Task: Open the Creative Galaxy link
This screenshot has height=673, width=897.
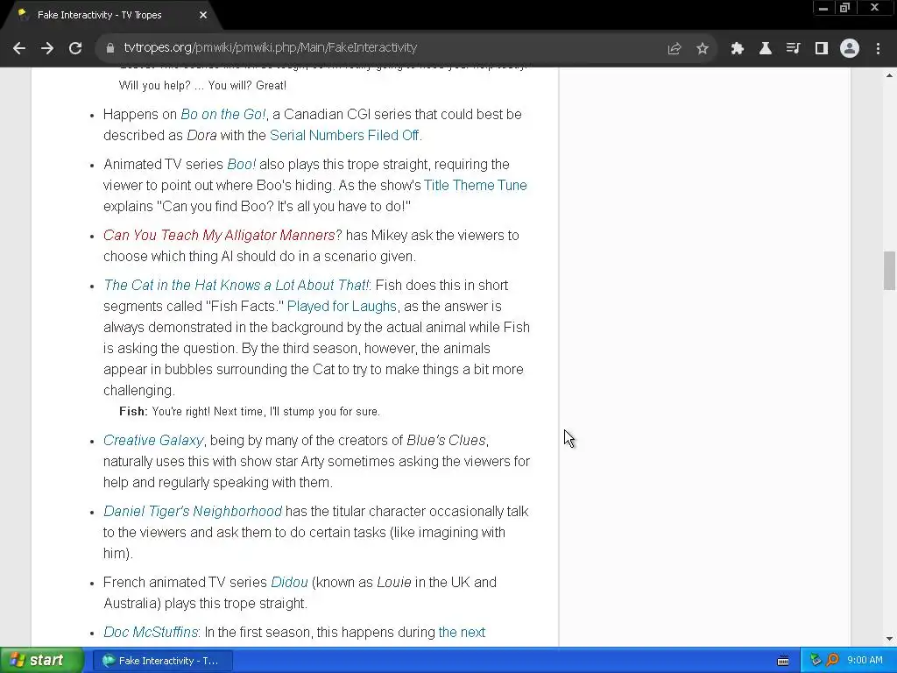Action: tap(153, 440)
